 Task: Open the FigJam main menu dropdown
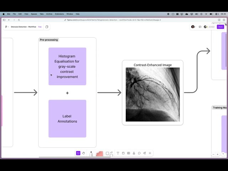7,27
